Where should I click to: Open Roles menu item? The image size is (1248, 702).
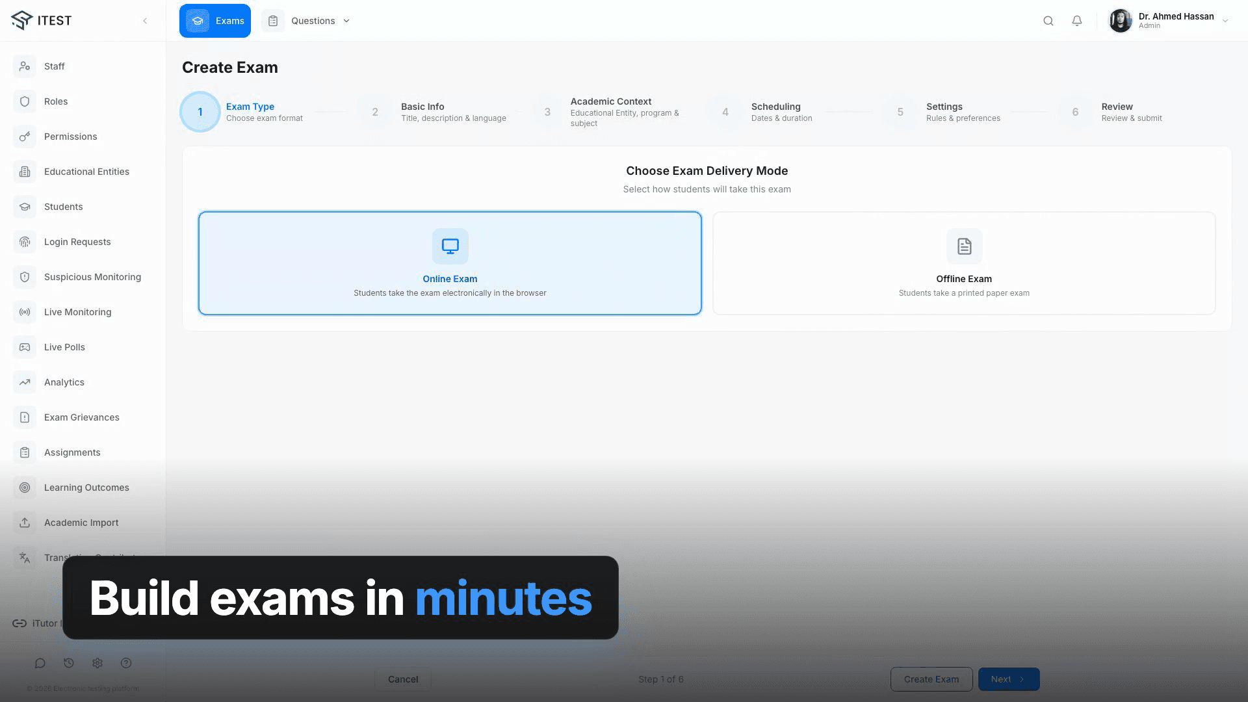coord(83,101)
